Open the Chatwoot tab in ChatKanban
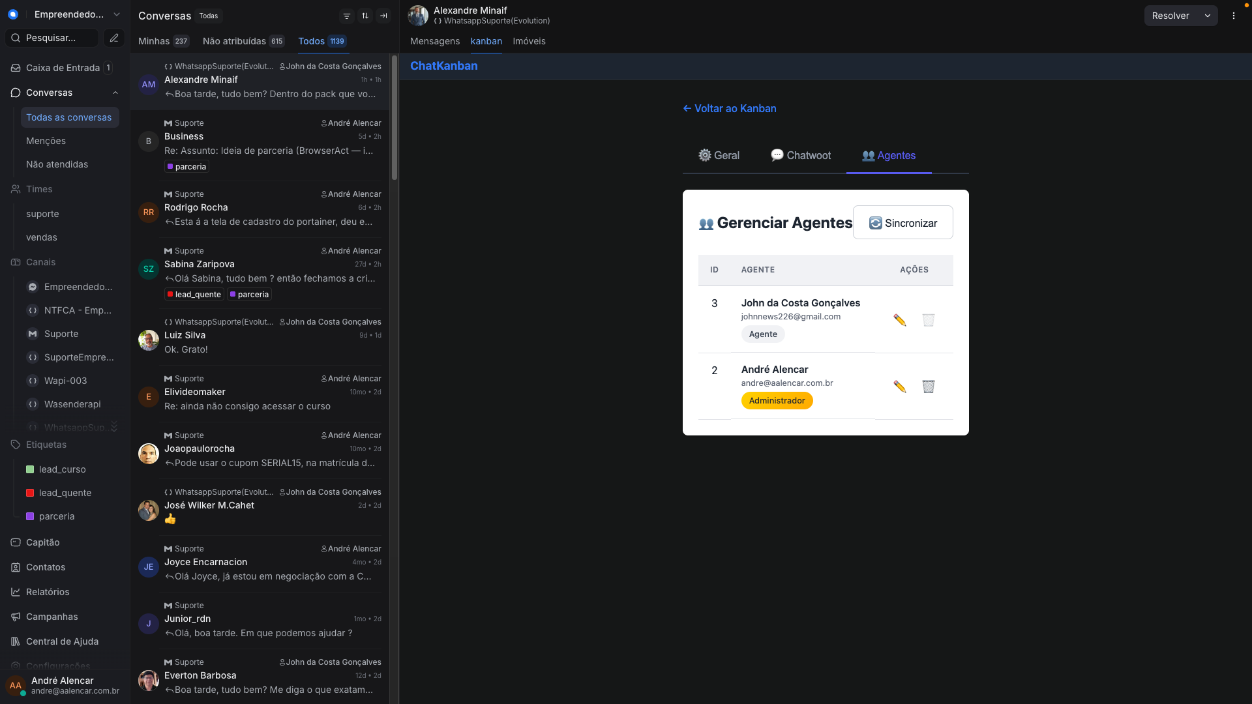Image resolution: width=1252 pixels, height=704 pixels. (x=801, y=155)
